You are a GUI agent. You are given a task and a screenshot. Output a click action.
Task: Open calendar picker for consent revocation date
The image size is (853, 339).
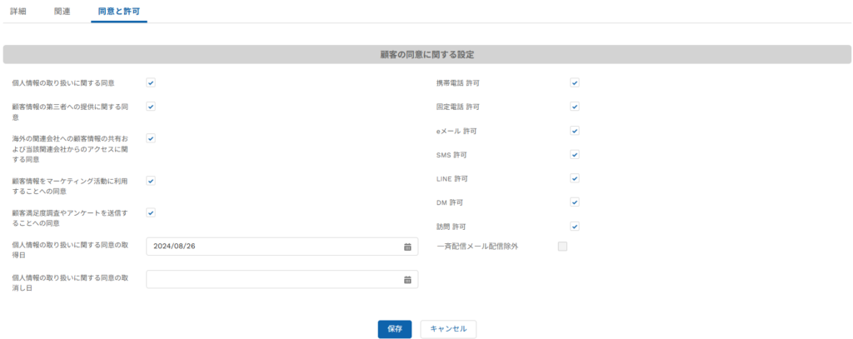(407, 280)
